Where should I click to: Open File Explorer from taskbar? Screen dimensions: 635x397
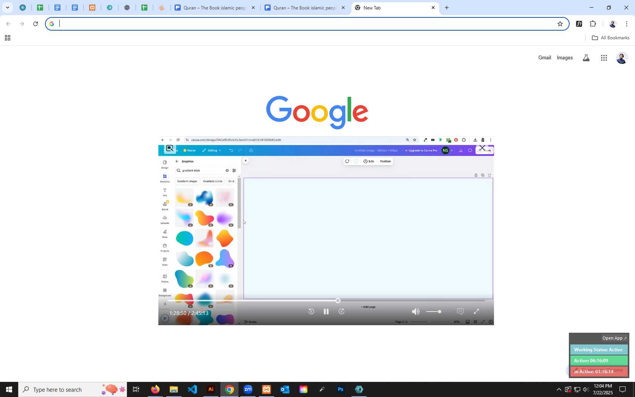click(174, 389)
